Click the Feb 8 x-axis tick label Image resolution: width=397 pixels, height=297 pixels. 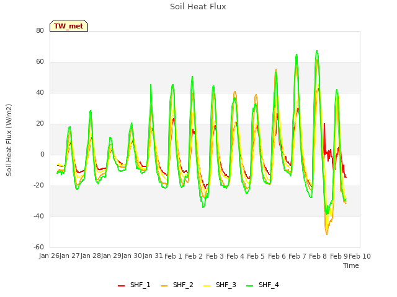(x=318, y=256)
